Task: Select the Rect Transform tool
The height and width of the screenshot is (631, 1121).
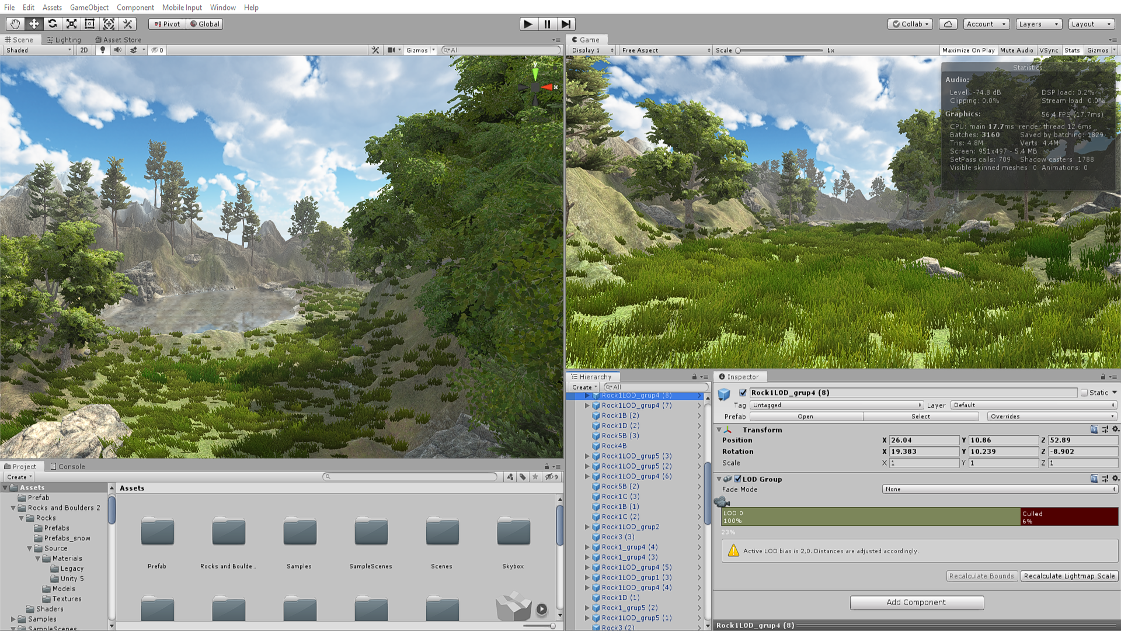Action: point(90,24)
